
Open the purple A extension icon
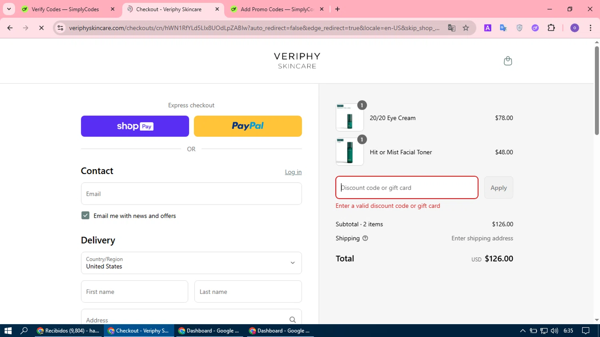point(488,28)
